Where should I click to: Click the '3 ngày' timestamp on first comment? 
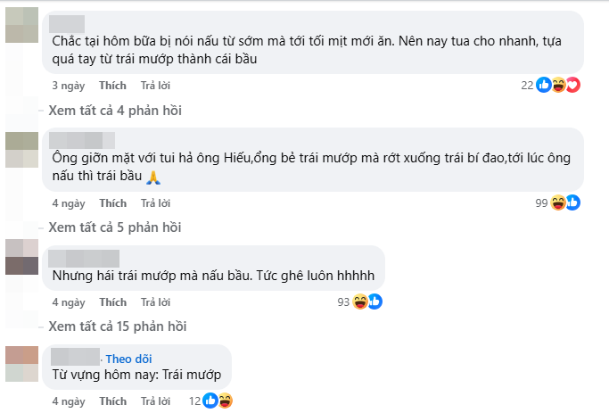pyautogui.click(x=68, y=86)
